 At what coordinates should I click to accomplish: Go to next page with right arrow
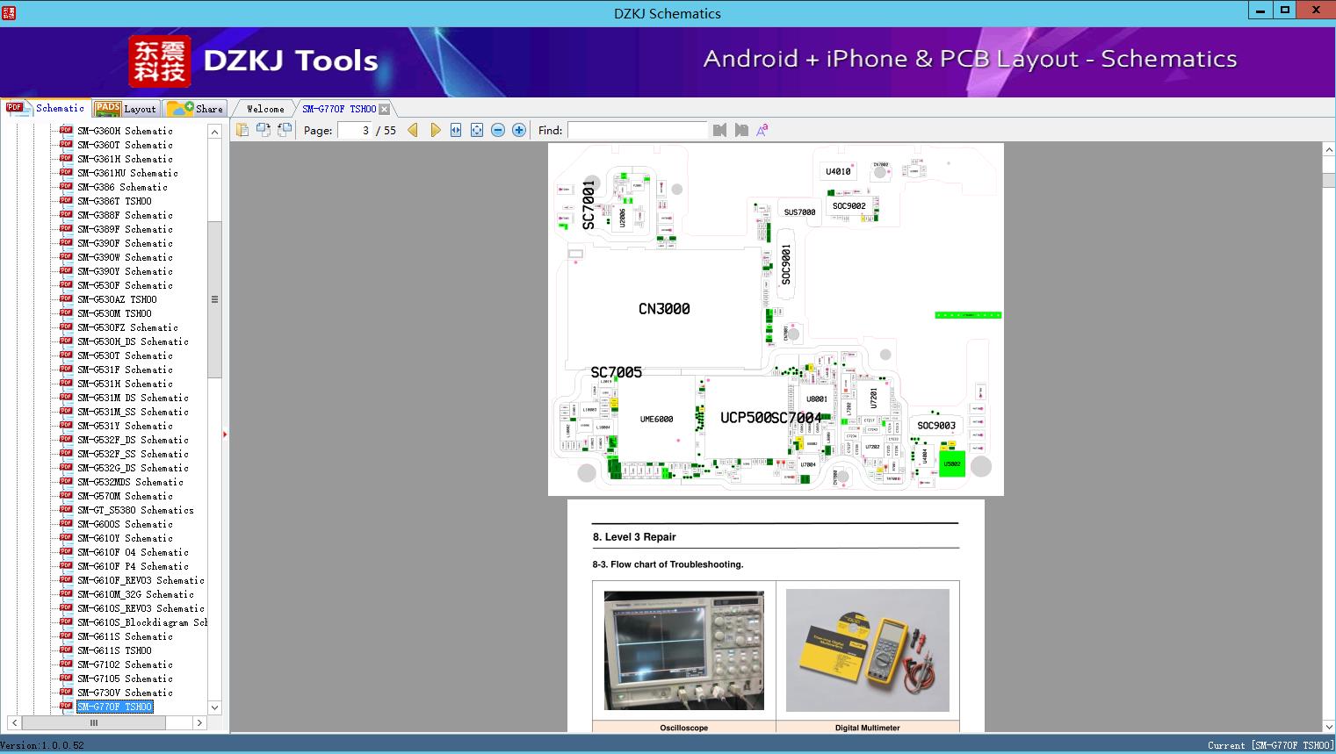coord(435,130)
